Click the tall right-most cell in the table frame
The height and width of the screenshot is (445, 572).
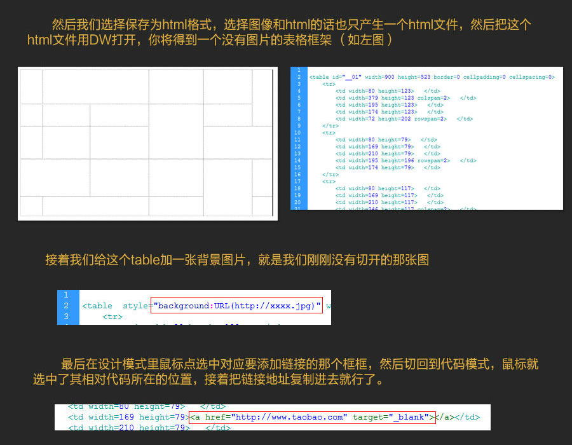(x=262, y=97)
